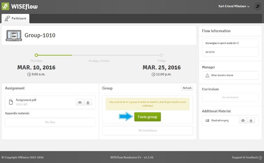Download Assignment.pdf file
The image size is (264, 163).
tap(88, 102)
